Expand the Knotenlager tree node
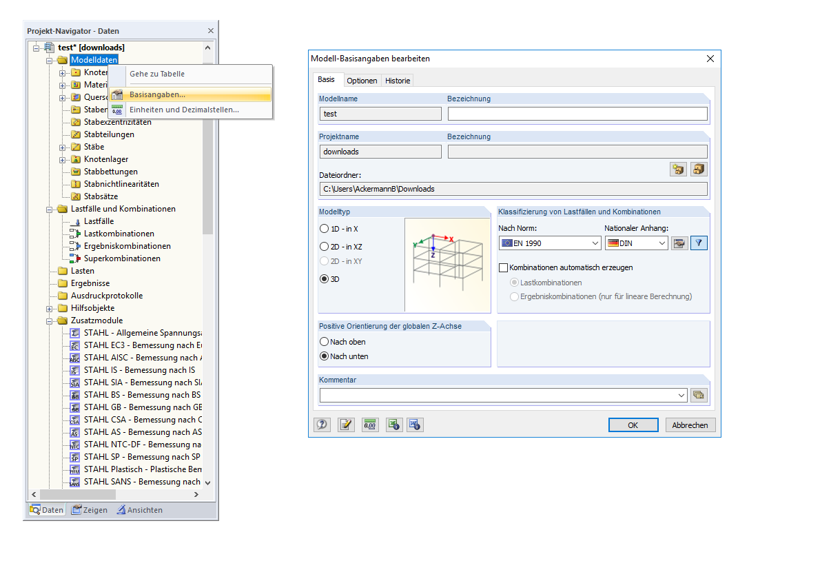 tap(63, 159)
